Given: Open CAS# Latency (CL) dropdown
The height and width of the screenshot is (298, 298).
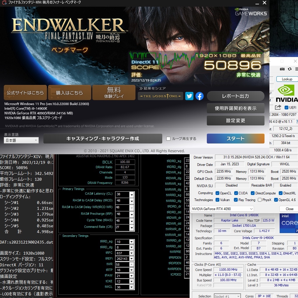Looking at the screenshot, I should (131, 194).
